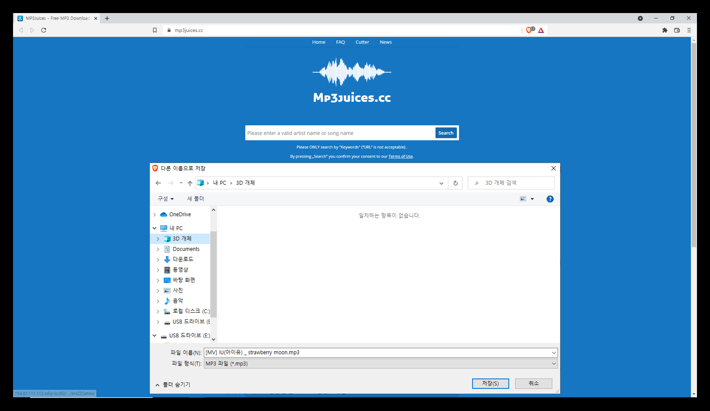Click the 취소 cancel button
Viewport: 710px width, 411px height.
[x=534, y=384]
